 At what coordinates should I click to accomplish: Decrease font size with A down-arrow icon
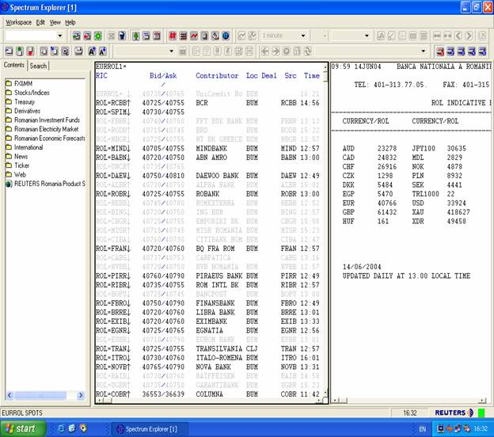coord(103,51)
